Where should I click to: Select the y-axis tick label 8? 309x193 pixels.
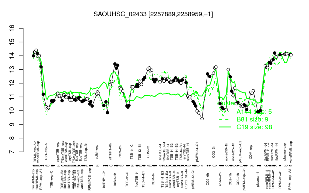click(12, 138)
